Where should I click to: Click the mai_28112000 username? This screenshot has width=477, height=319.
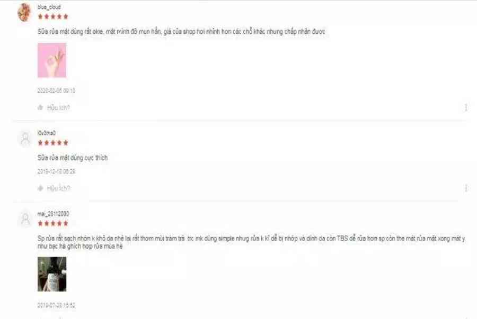53,214
